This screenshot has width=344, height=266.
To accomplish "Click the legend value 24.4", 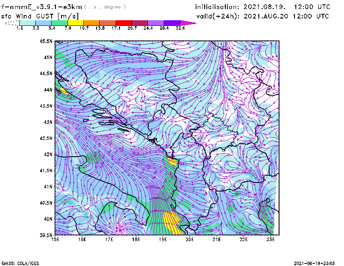I will coord(148,28).
